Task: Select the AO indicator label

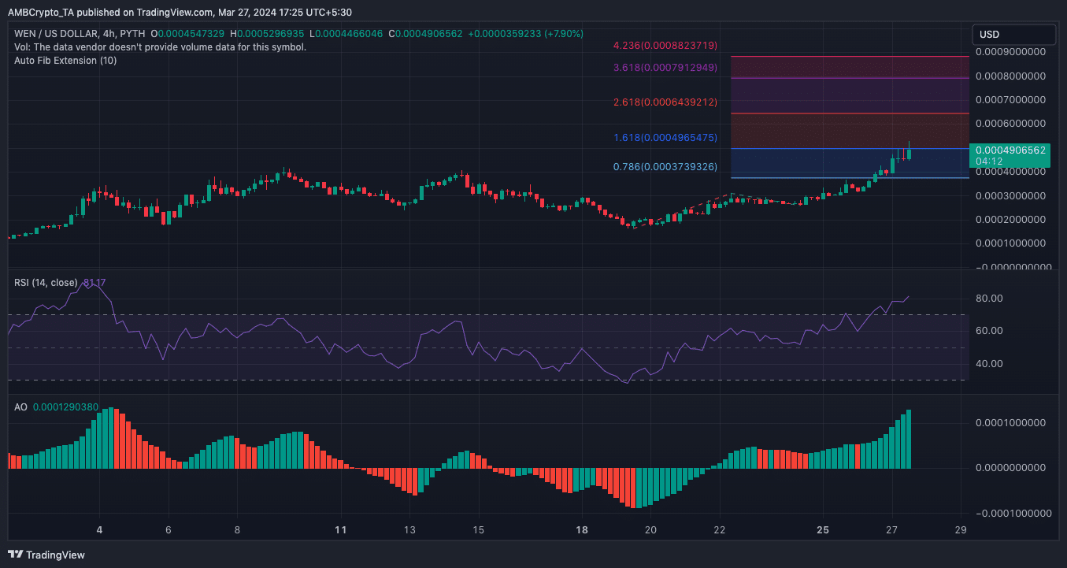Action: point(20,407)
